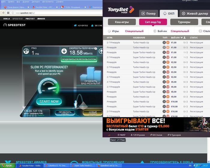Viewport: 210px width, 168px height.
Task: Click the page scrollbar down arrow
Action: 209,162
